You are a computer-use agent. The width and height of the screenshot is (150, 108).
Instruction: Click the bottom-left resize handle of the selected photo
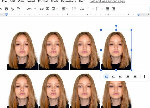(x=101, y=70)
